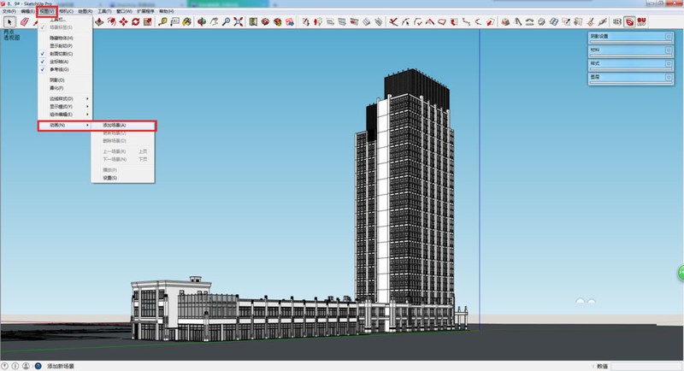Expand the 材料 materials panel
The image size is (684, 371).
click(x=628, y=50)
